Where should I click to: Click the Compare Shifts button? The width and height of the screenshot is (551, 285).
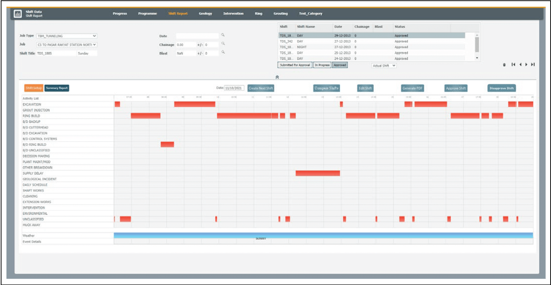[326, 88]
